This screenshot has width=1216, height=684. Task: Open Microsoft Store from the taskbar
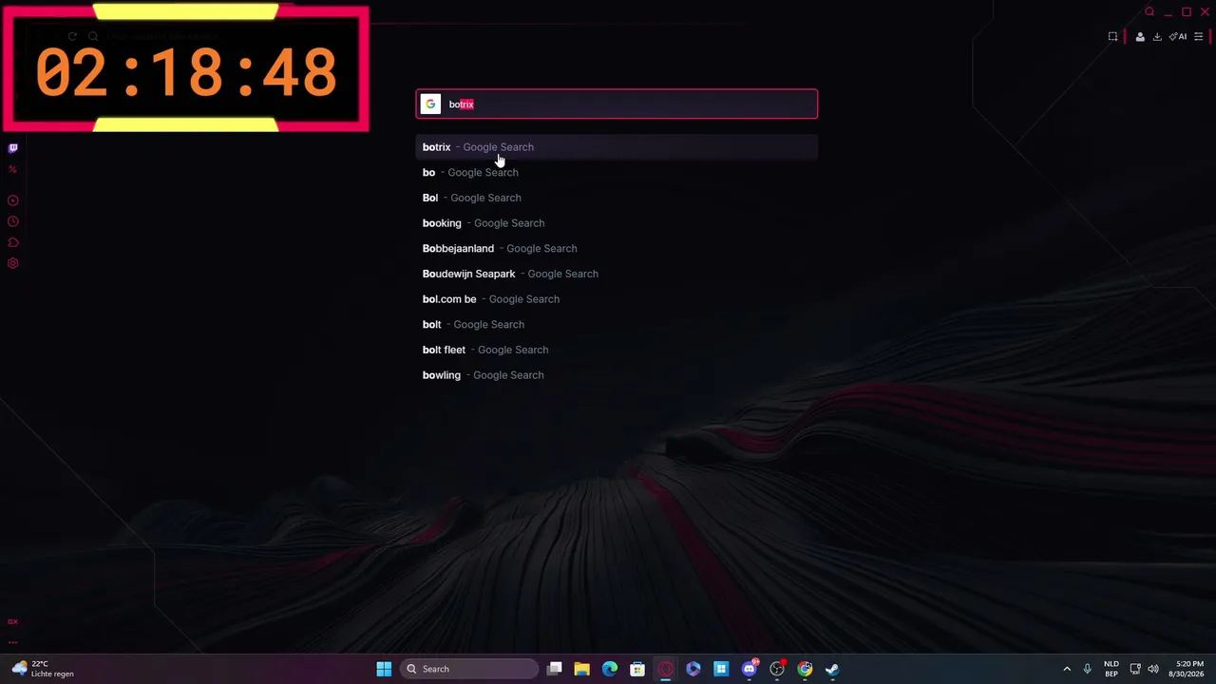637,669
